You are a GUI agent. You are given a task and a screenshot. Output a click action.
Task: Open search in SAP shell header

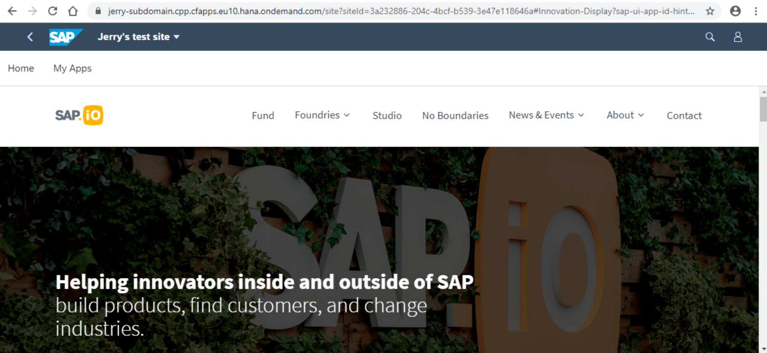point(710,37)
